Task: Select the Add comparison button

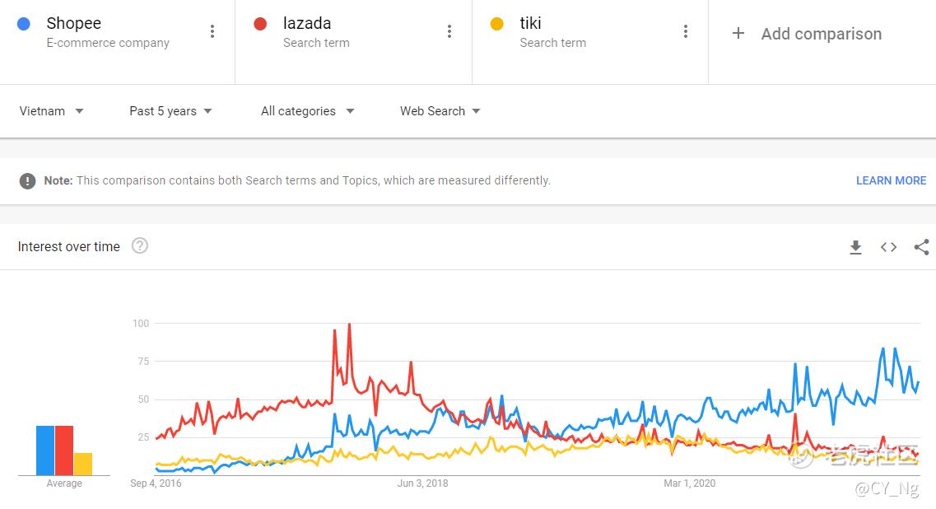Action: pos(807,34)
